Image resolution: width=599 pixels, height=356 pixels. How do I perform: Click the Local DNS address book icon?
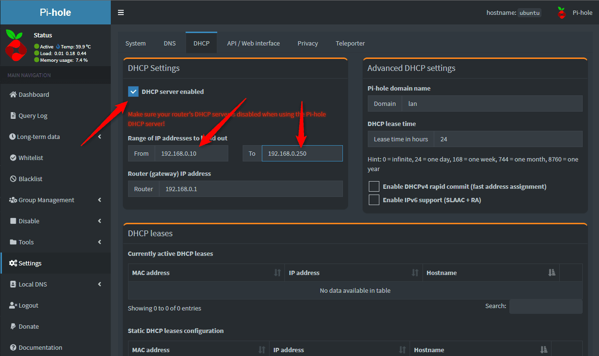13,284
